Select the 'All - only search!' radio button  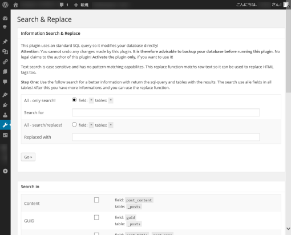(x=74, y=100)
